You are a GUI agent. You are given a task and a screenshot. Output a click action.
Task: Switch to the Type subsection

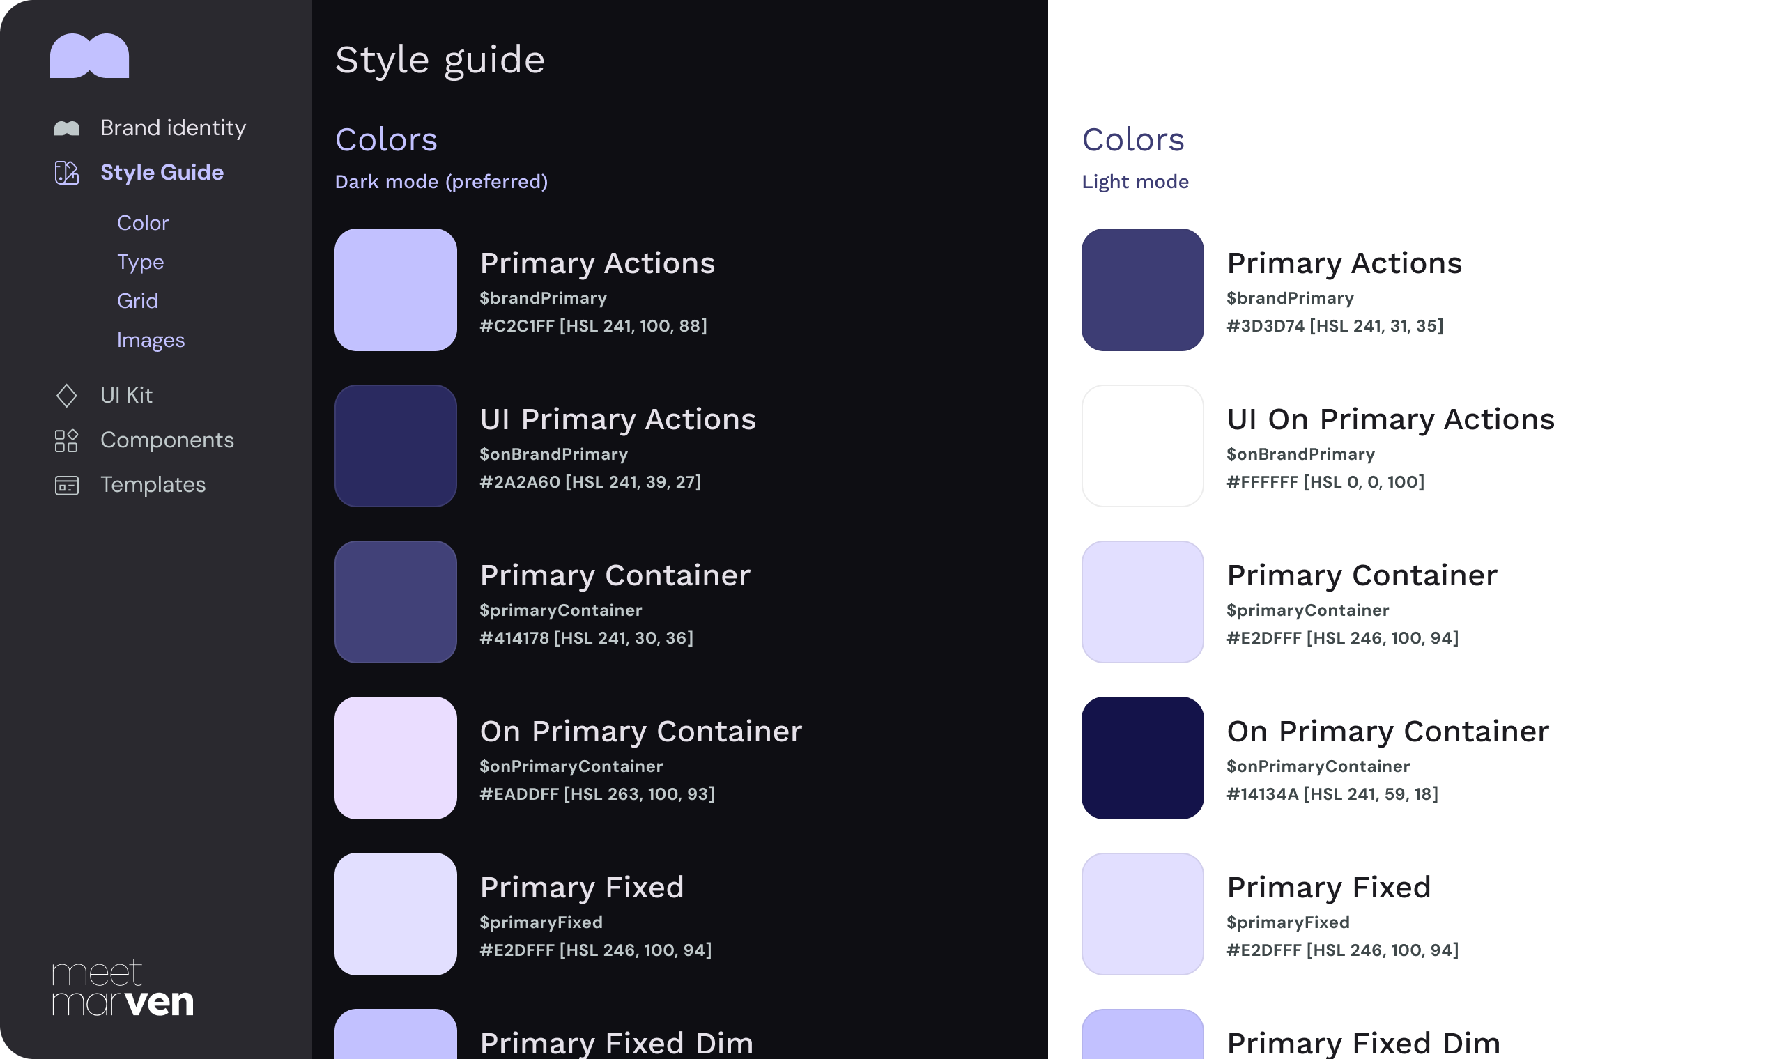click(x=141, y=262)
